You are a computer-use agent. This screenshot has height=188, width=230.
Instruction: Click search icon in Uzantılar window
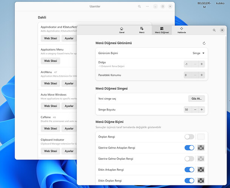point(140,6)
